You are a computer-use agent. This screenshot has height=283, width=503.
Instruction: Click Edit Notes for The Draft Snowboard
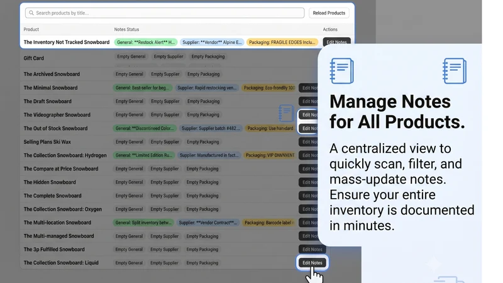click(x=308, y=101)
